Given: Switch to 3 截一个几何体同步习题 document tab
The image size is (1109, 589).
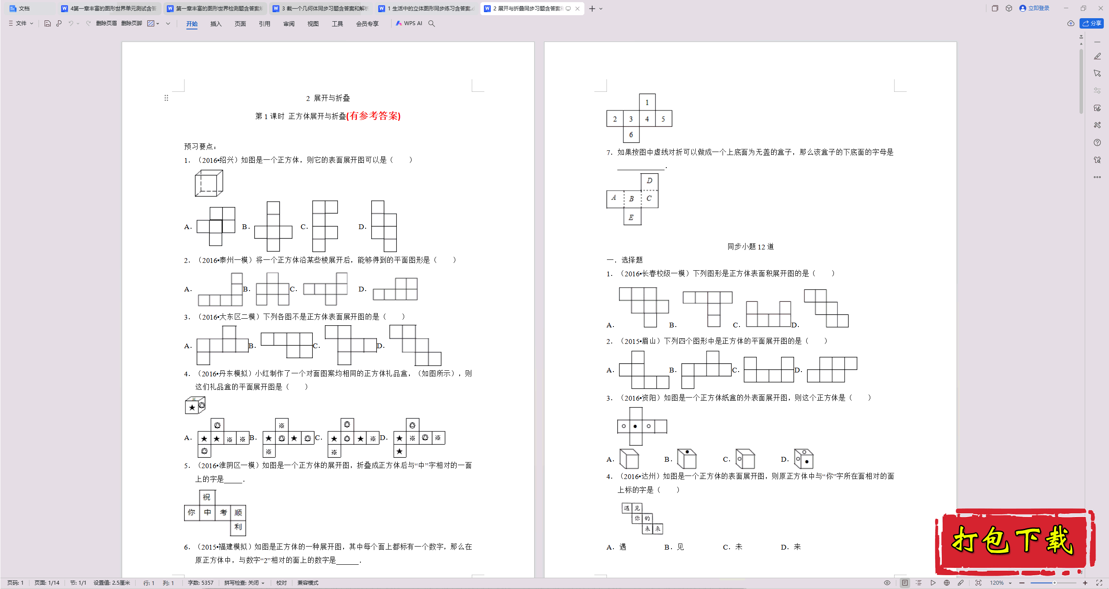Looking at the screenshot, I should (x=321, y=8).
